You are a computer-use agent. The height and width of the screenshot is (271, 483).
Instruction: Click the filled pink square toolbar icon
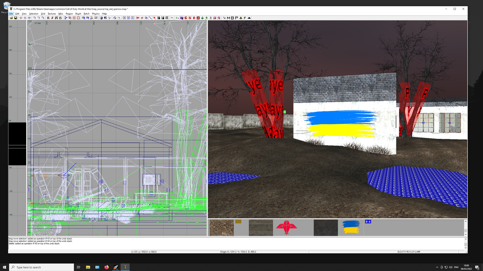(74, 18)
